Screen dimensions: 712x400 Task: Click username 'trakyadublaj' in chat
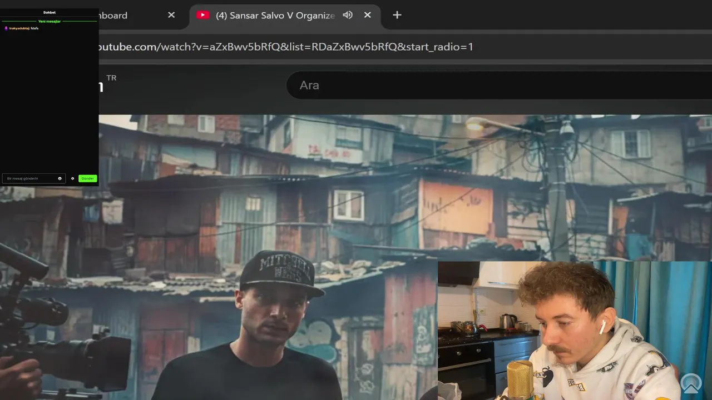(x=19, y=28)
